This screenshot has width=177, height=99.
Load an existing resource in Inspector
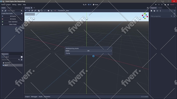pyautogui.click(x=154, y=11)
